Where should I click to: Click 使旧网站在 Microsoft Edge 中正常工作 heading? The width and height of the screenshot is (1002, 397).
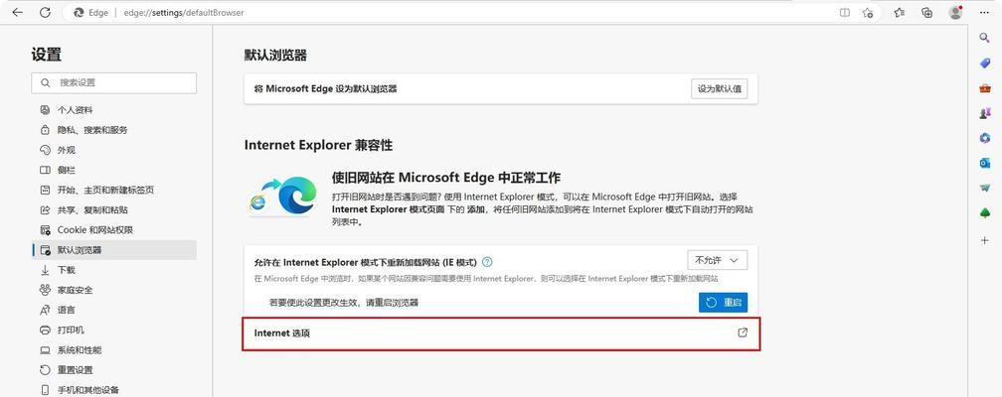pos(446,178)
